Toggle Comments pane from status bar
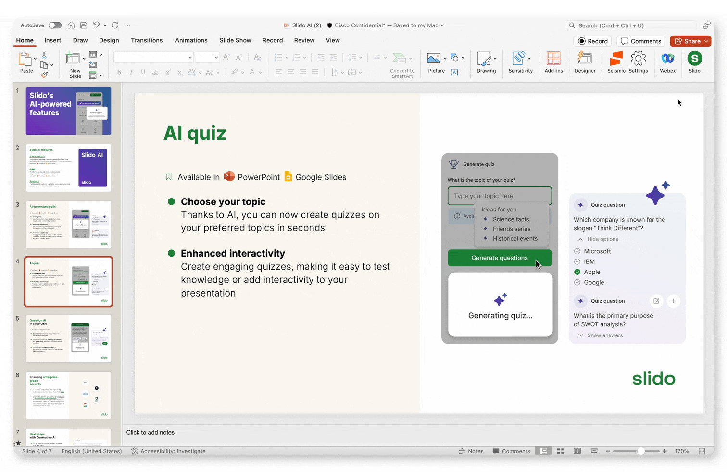 [511, 451]
